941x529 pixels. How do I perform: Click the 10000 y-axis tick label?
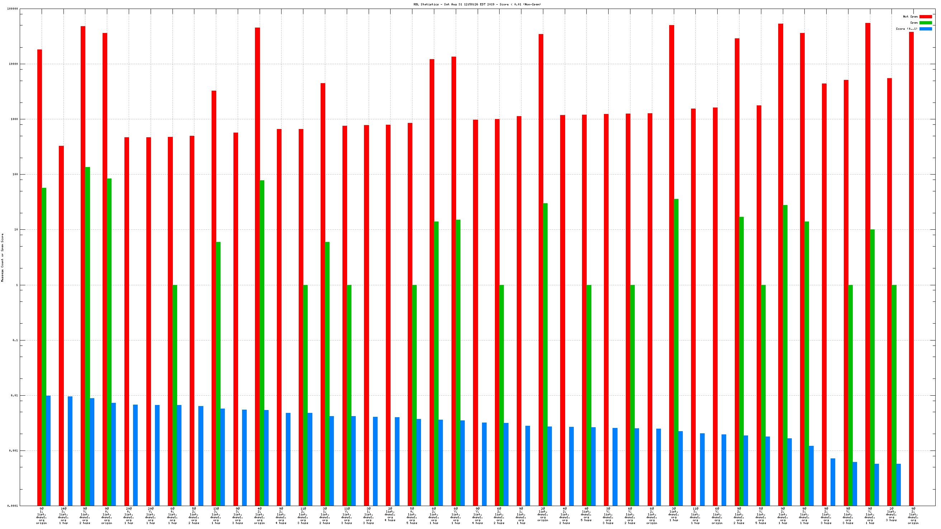13,64
